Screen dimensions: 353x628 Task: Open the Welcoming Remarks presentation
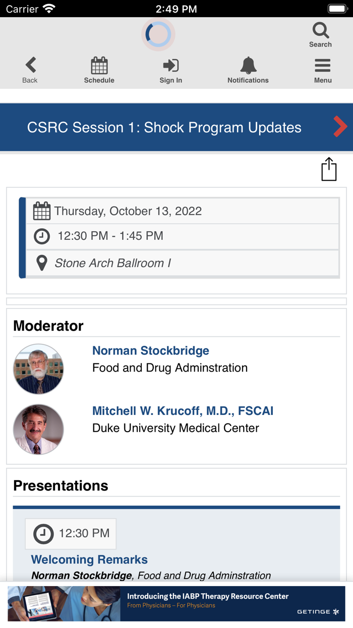[89, 559]
